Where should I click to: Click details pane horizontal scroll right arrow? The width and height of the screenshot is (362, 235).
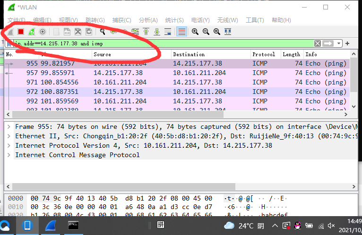click(354, 186)
